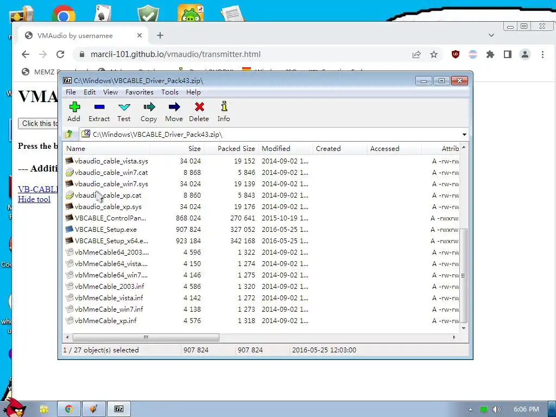This screenshot has width=556, height=417.
Task: Select the VBCABLE_Setup_x64.e... file
Action: point(111,241)
